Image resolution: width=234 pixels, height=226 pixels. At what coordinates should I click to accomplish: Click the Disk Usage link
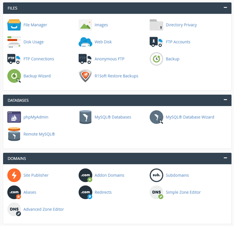point(34,42)
